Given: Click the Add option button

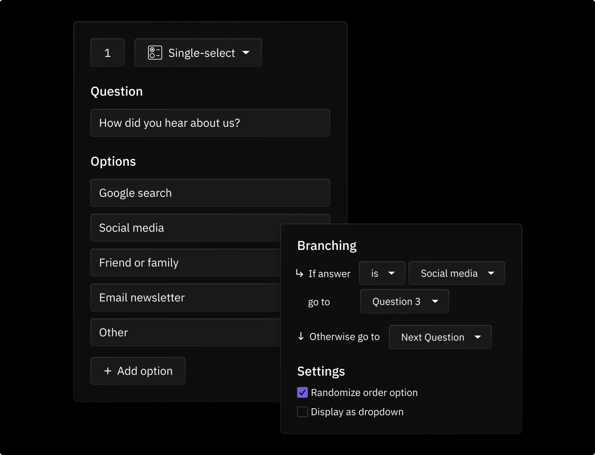Looking at the screenshot, I should tap(138, 371).
